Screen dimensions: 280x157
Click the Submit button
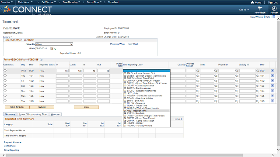(42, 107)
